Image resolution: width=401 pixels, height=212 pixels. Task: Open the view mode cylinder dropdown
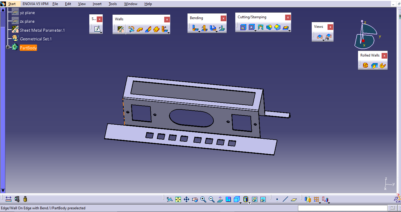[x=249, y=203]
